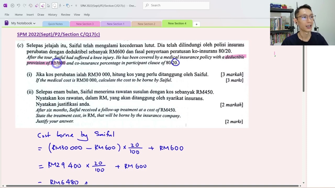Click the '[3 marks]' label
Screen dimensions: 335x188
[234, 80]
